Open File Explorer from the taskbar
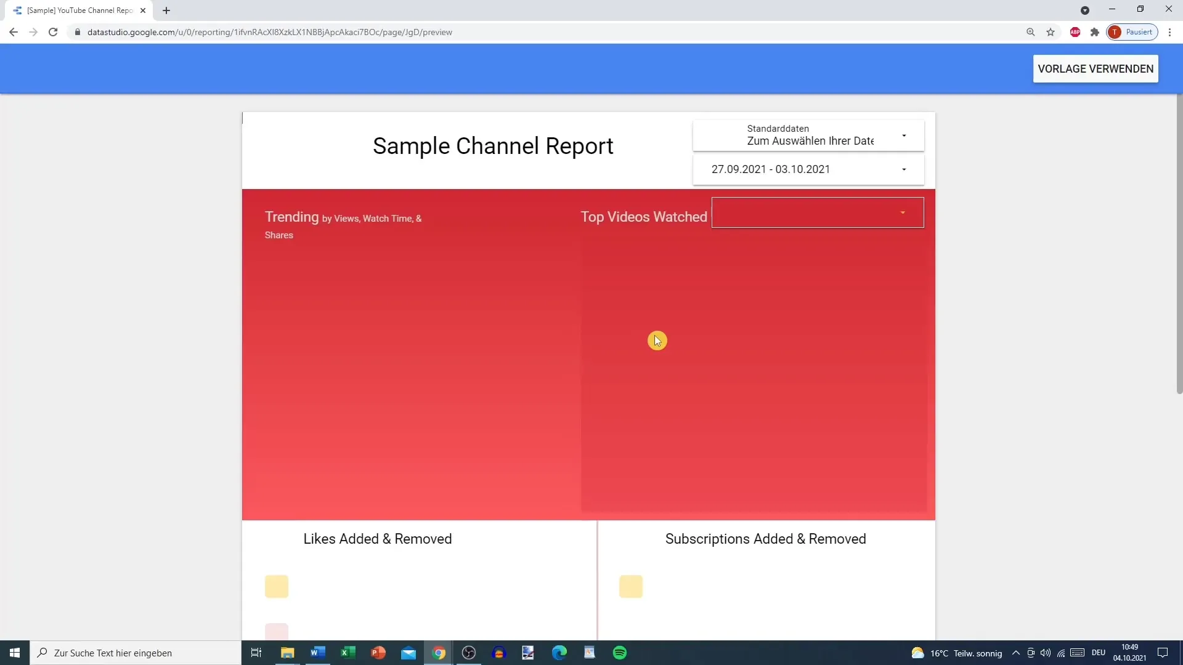1183x665 pixels. pos(288,653)
